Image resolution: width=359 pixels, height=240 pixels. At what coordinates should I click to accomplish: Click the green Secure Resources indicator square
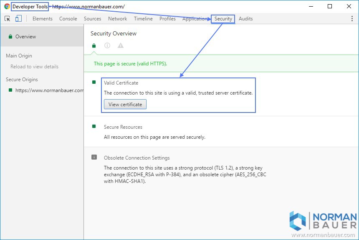94,127
